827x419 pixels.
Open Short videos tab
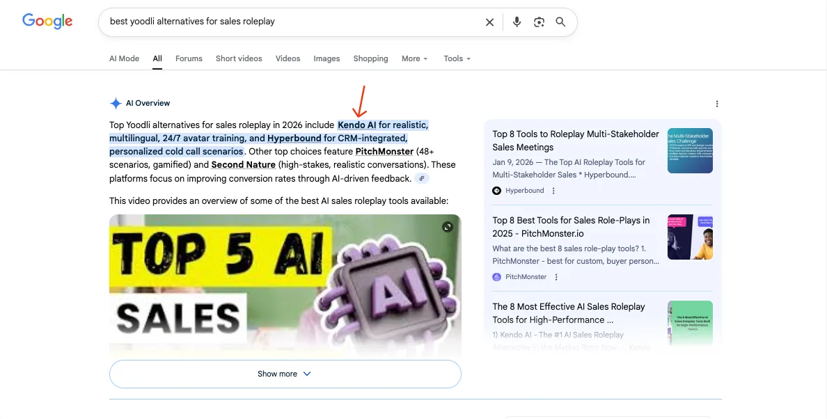239,58
